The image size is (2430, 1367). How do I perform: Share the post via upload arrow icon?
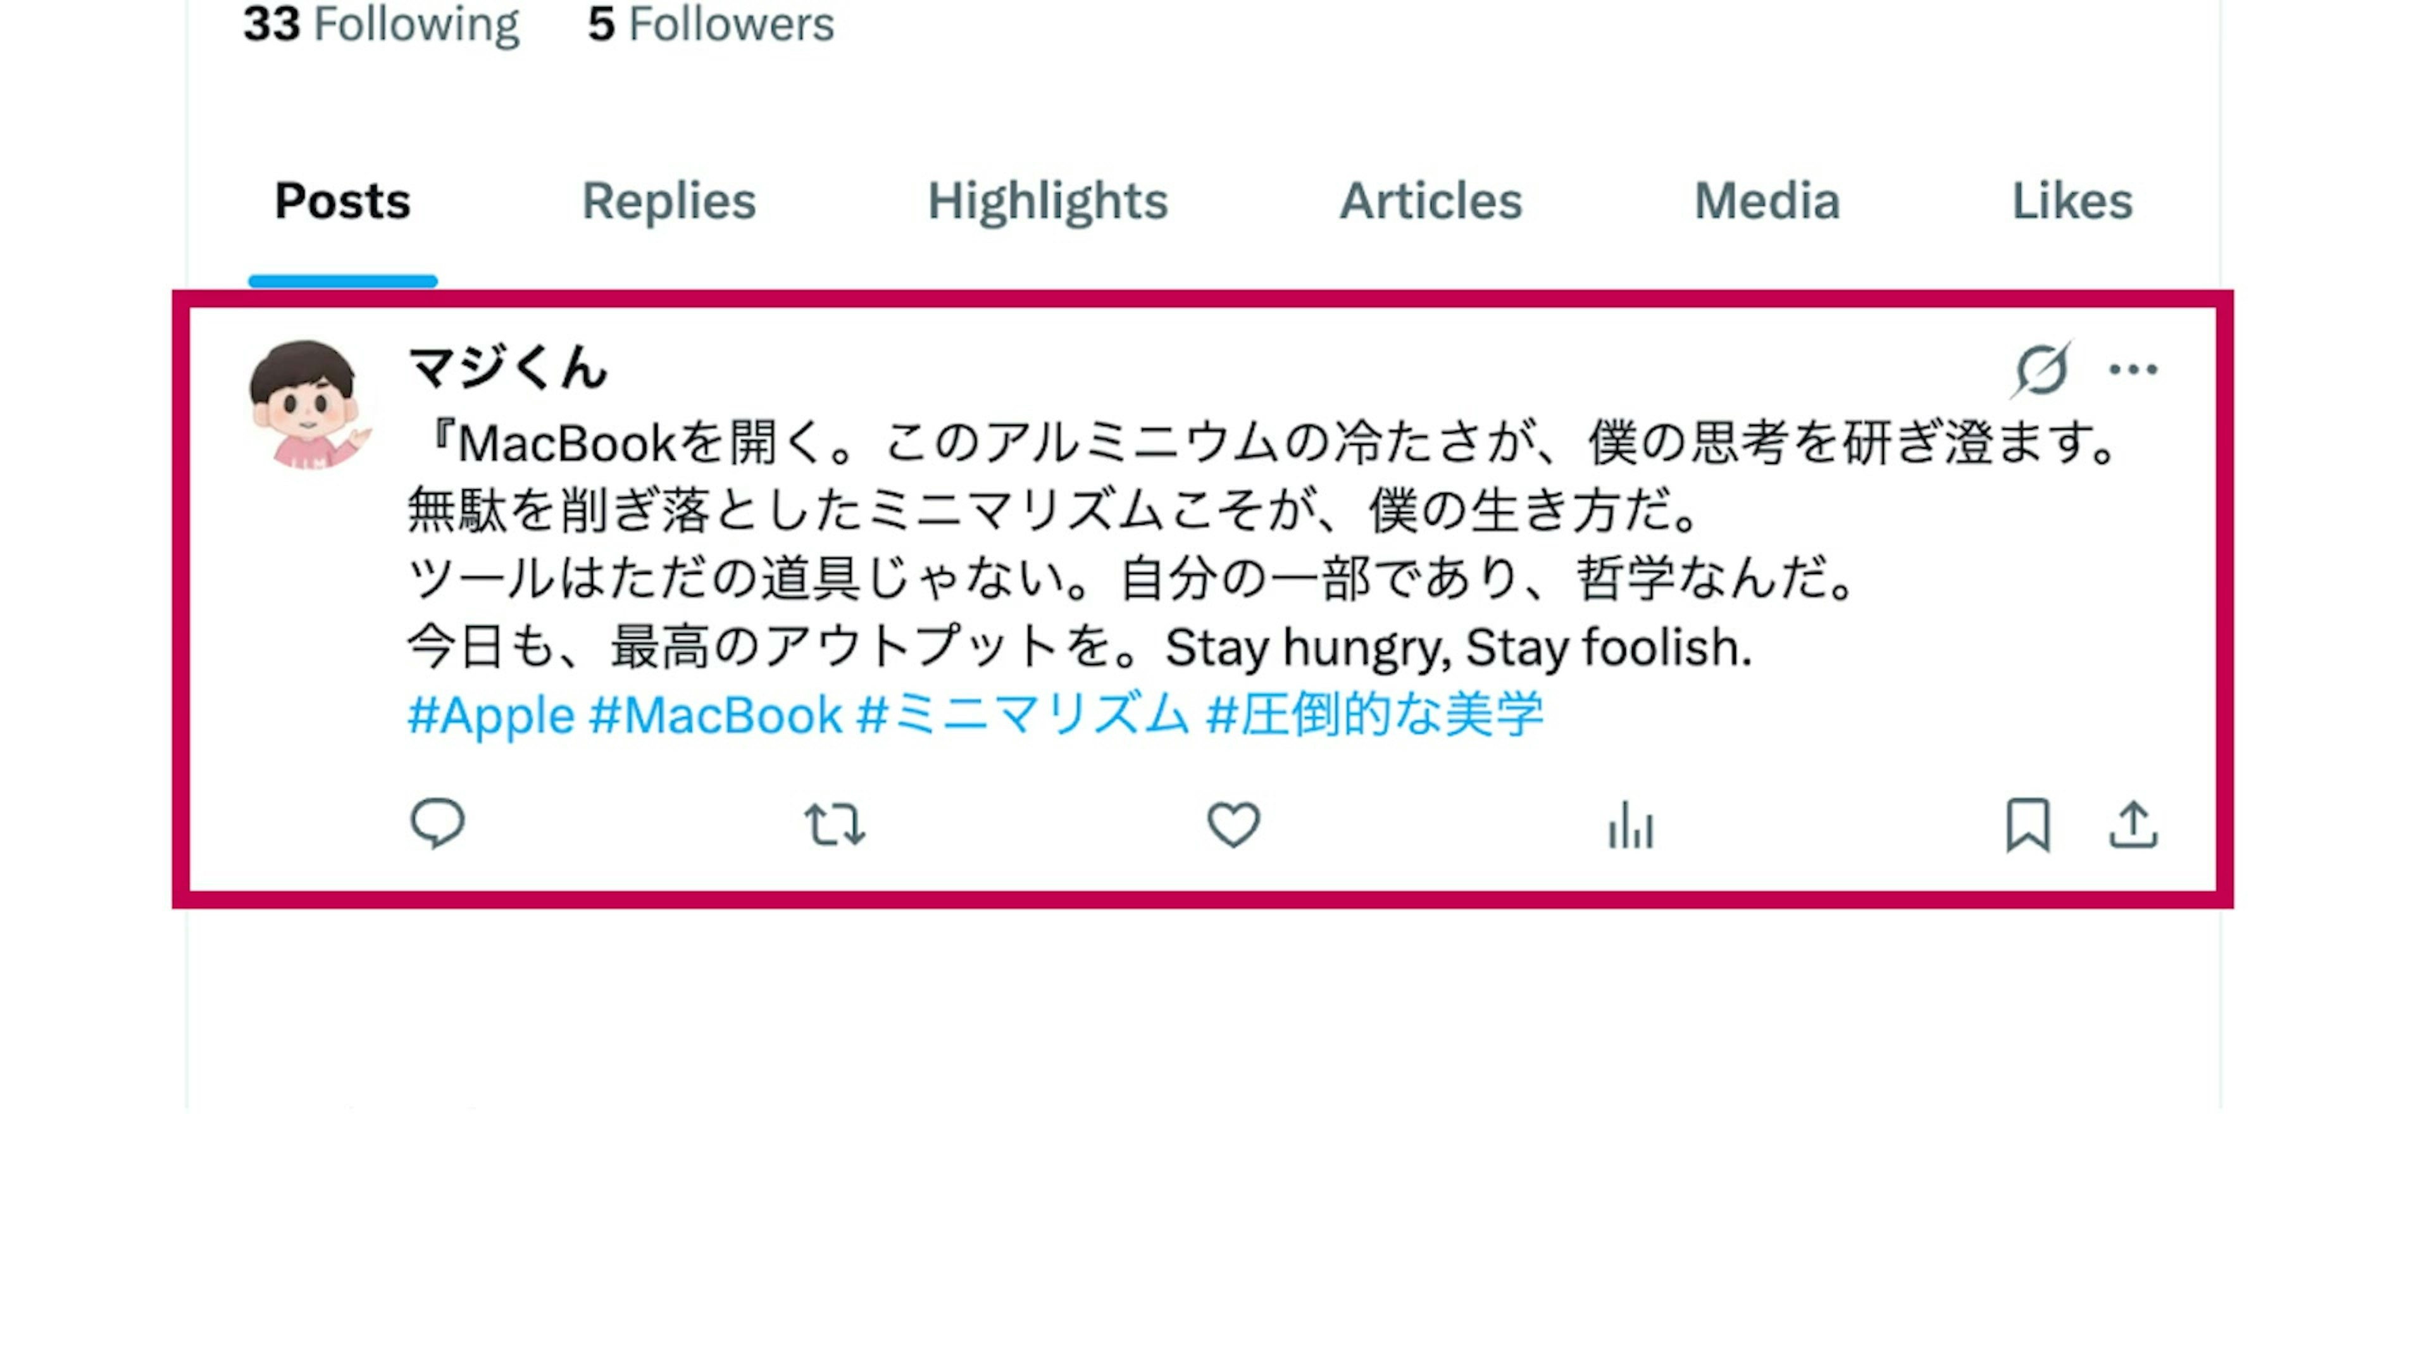2134,825
